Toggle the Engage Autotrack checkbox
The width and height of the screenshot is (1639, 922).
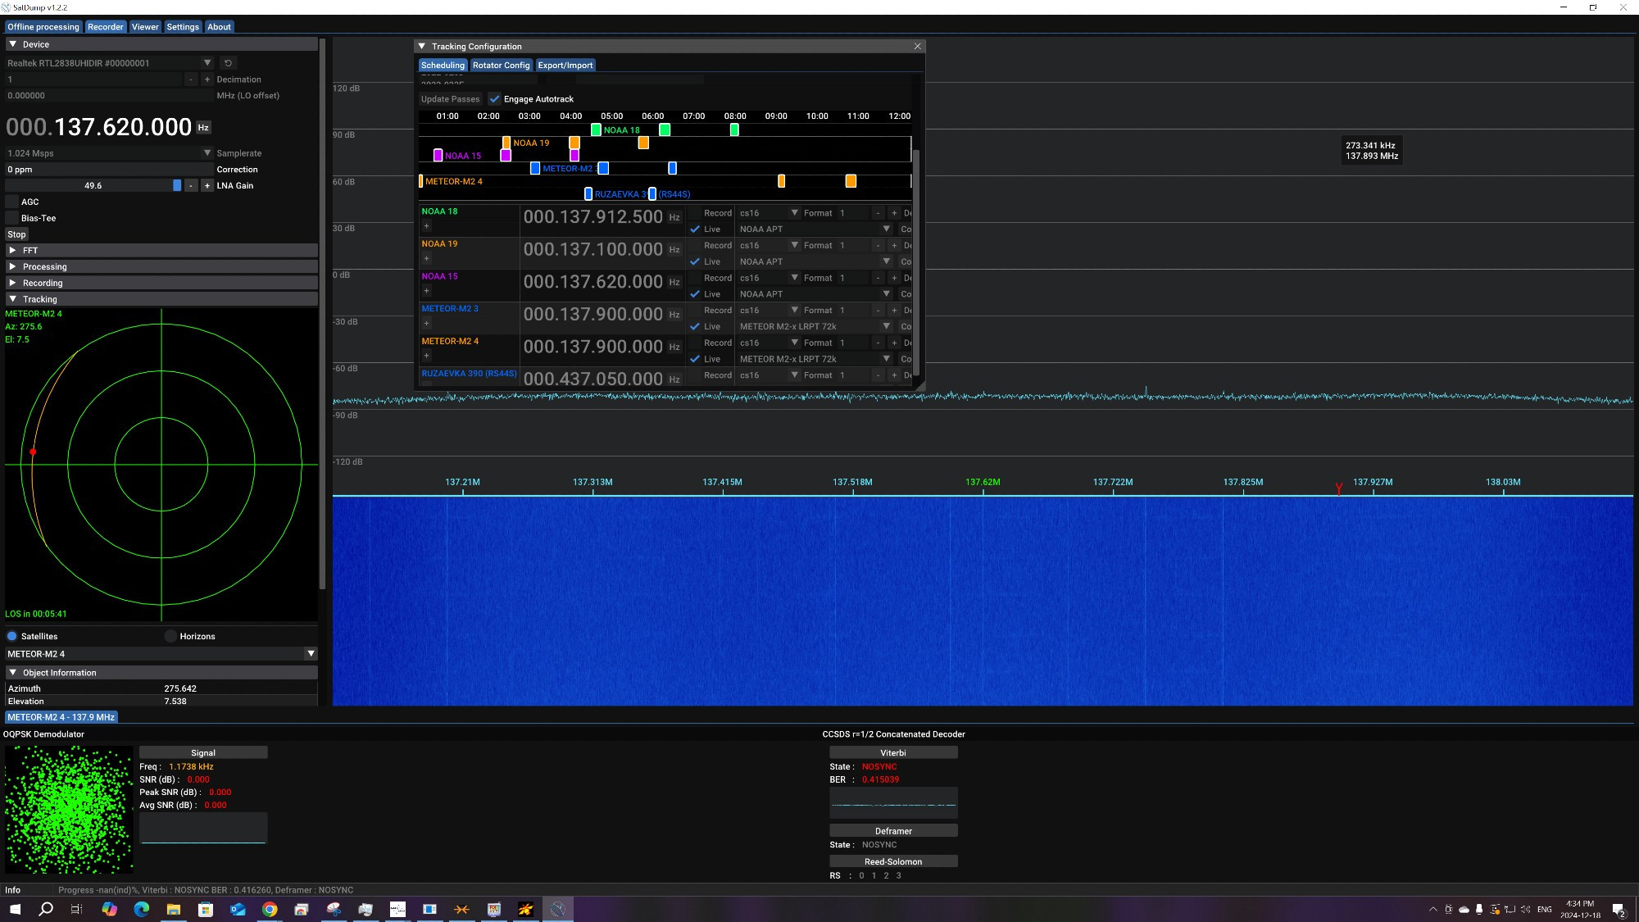click(x=495, y=99)
